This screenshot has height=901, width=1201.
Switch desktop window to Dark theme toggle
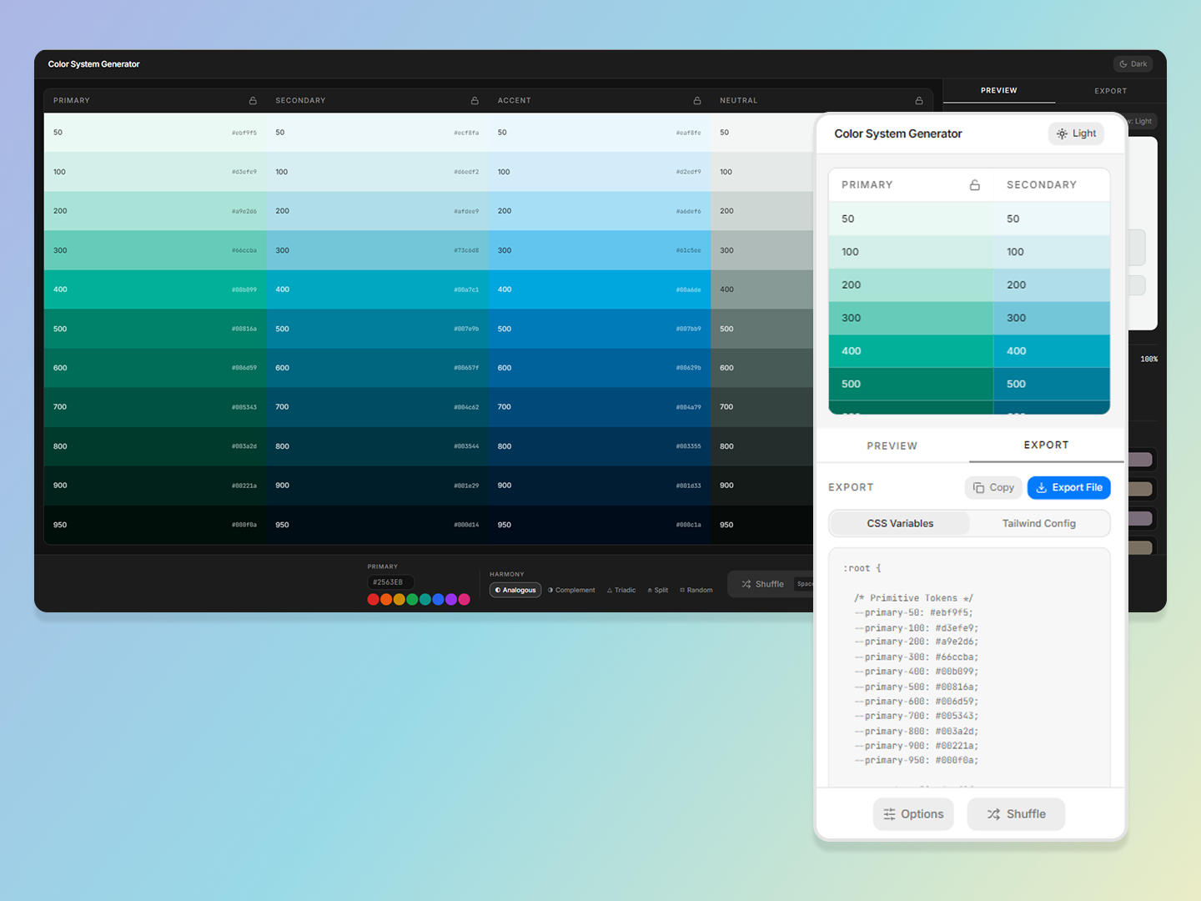tap(1132, 64)
